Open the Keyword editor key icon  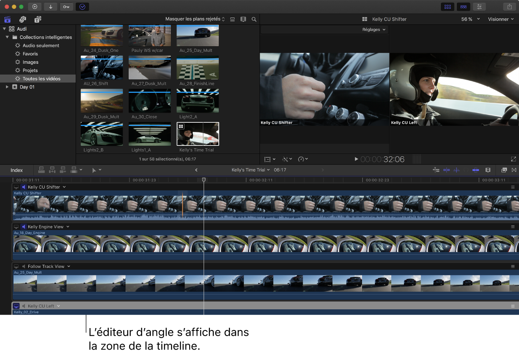(66, 6)
